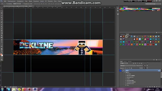Toggle visibility of Внутренняя тень effect

[126, 77]
